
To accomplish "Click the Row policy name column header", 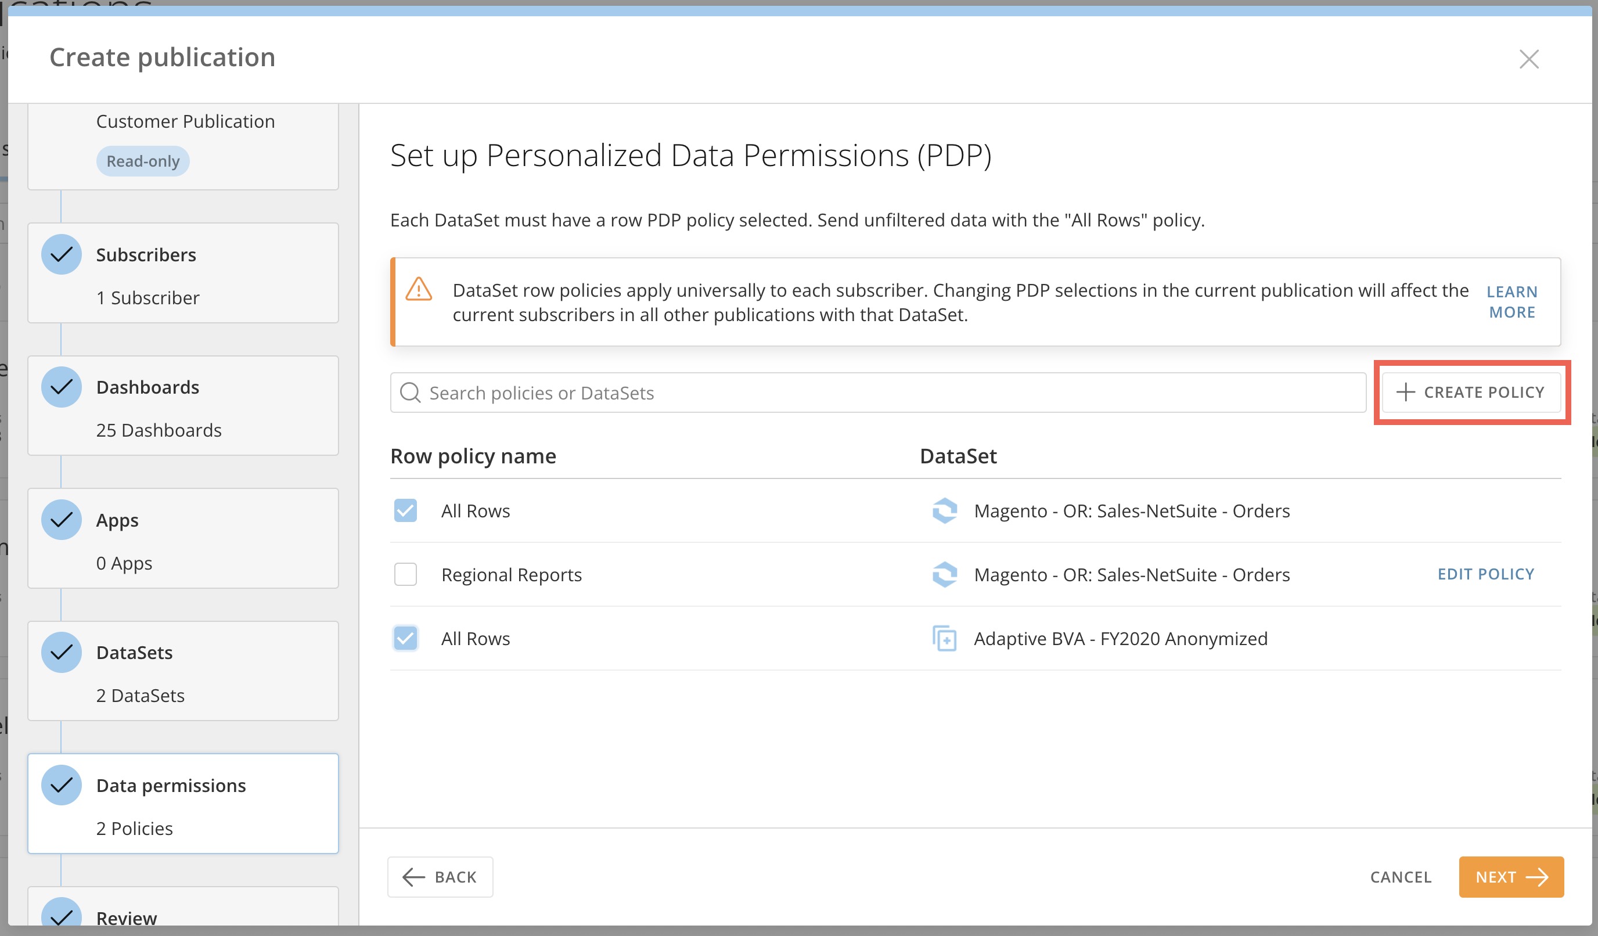I will point(473,456).
